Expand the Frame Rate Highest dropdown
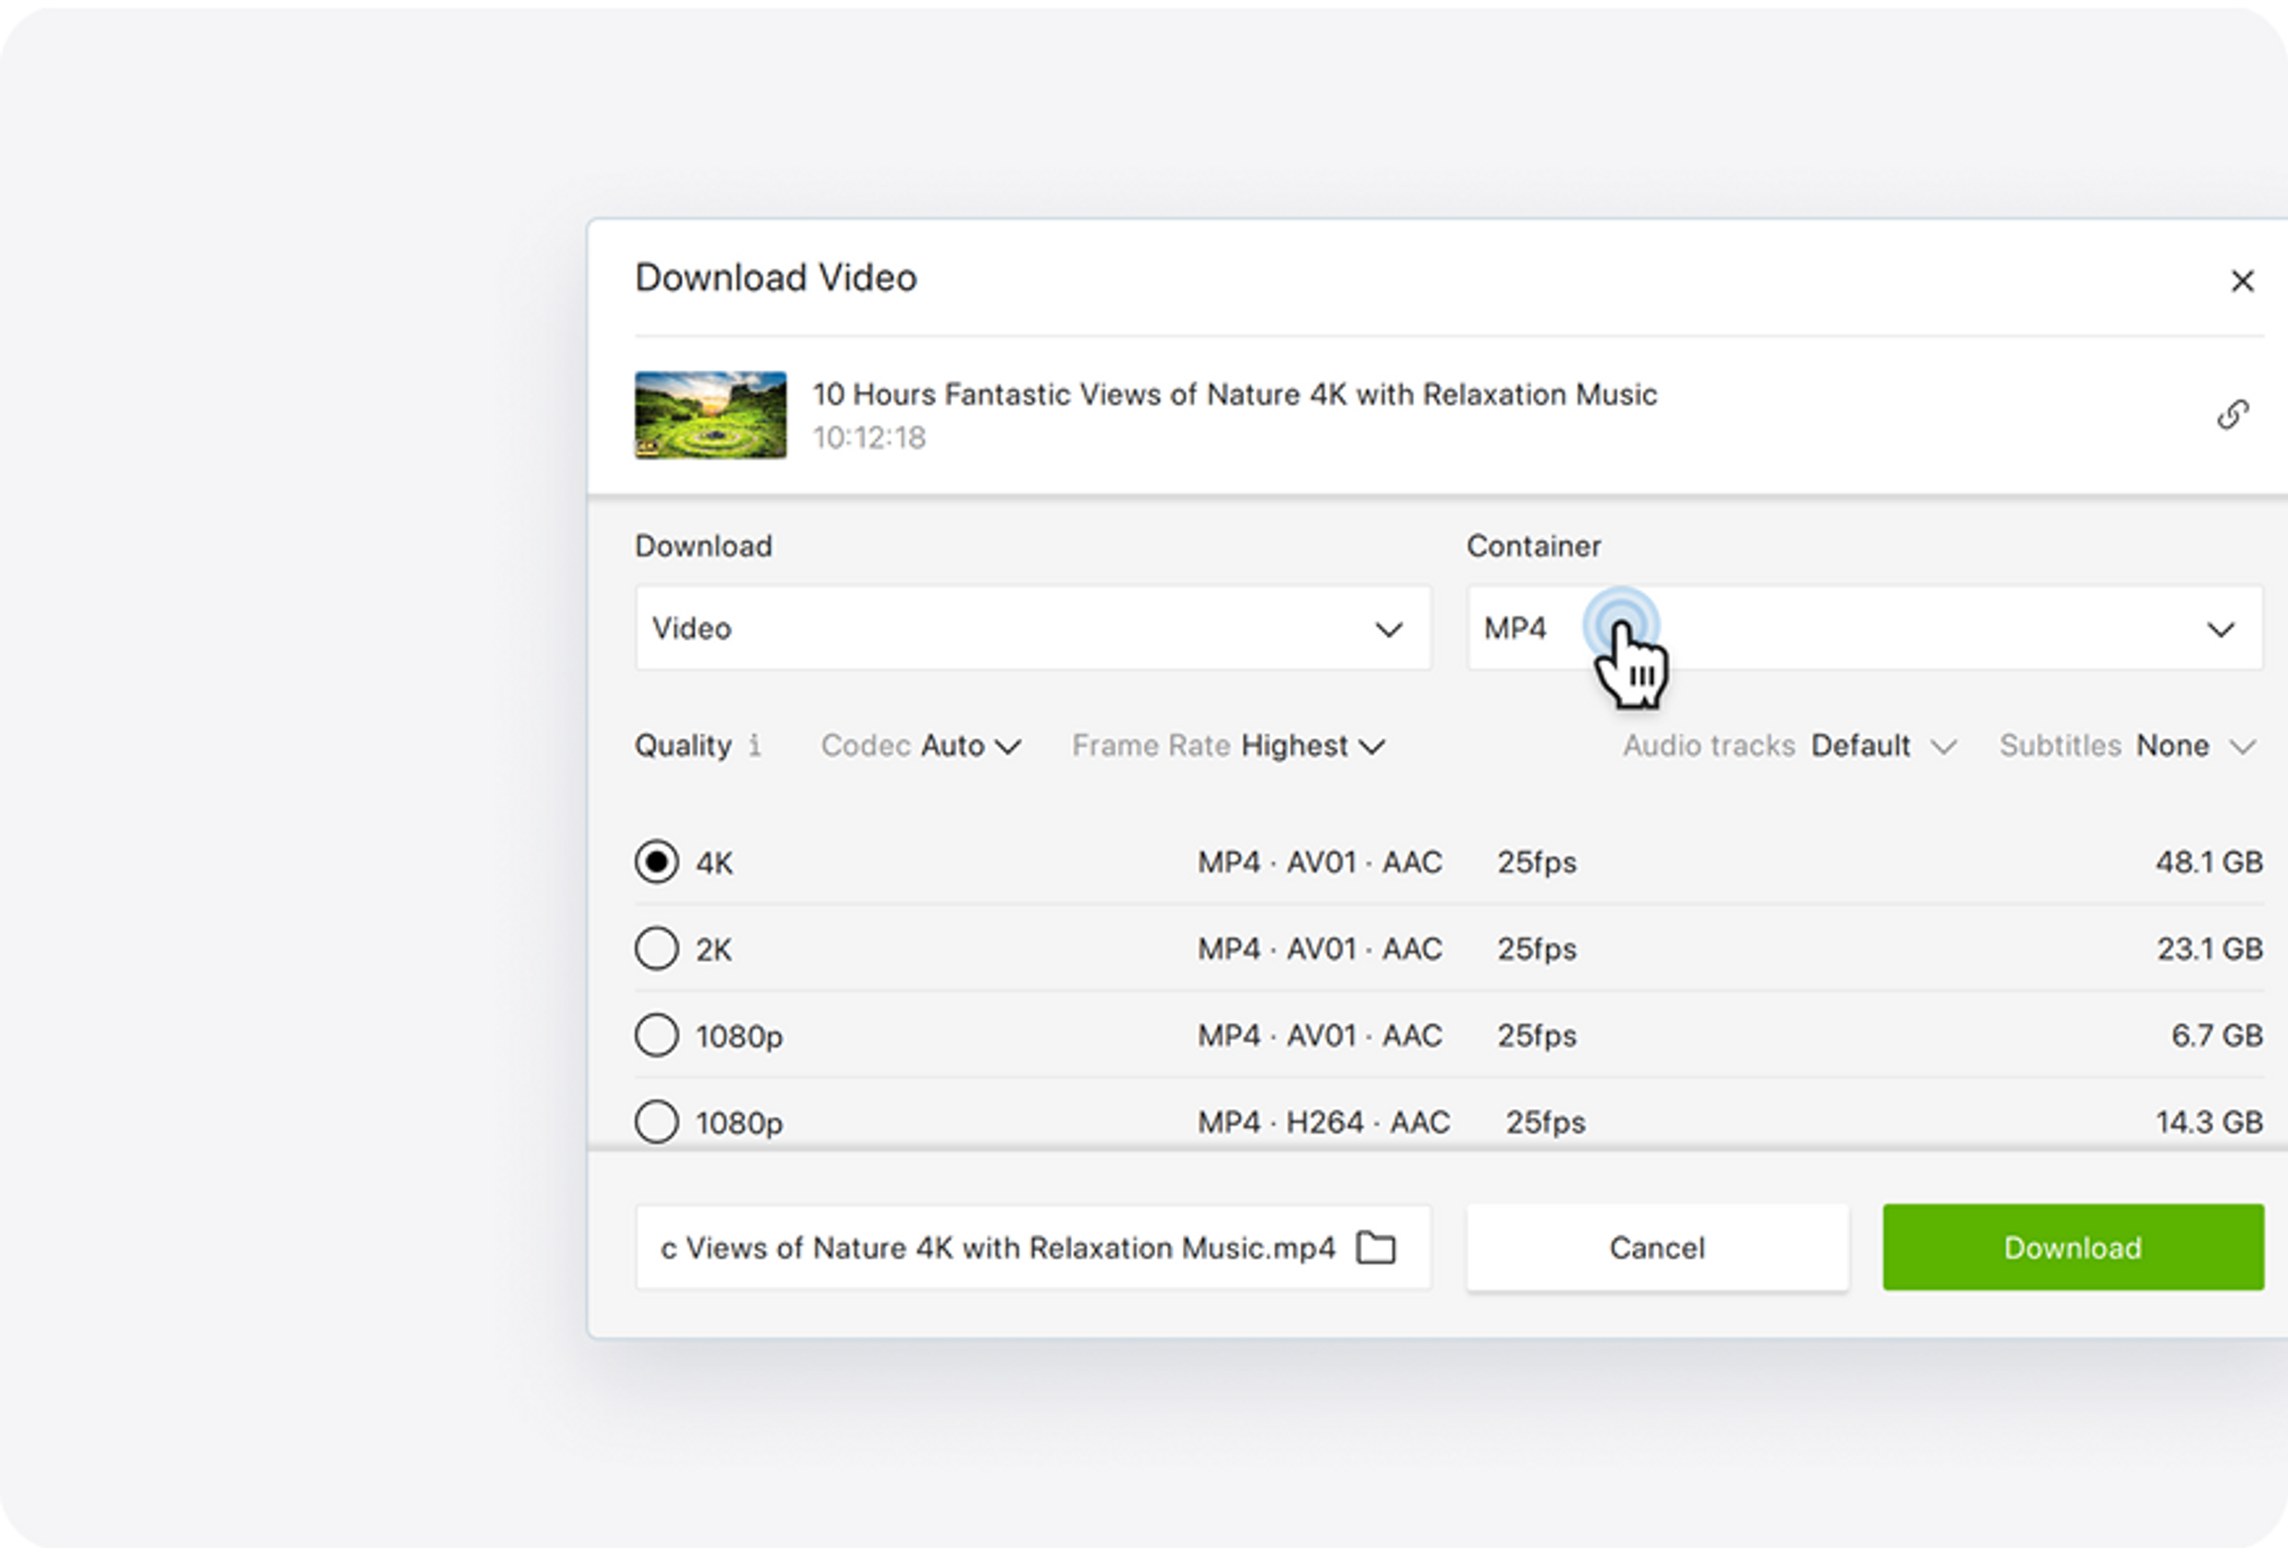 tap(1229, 746)
